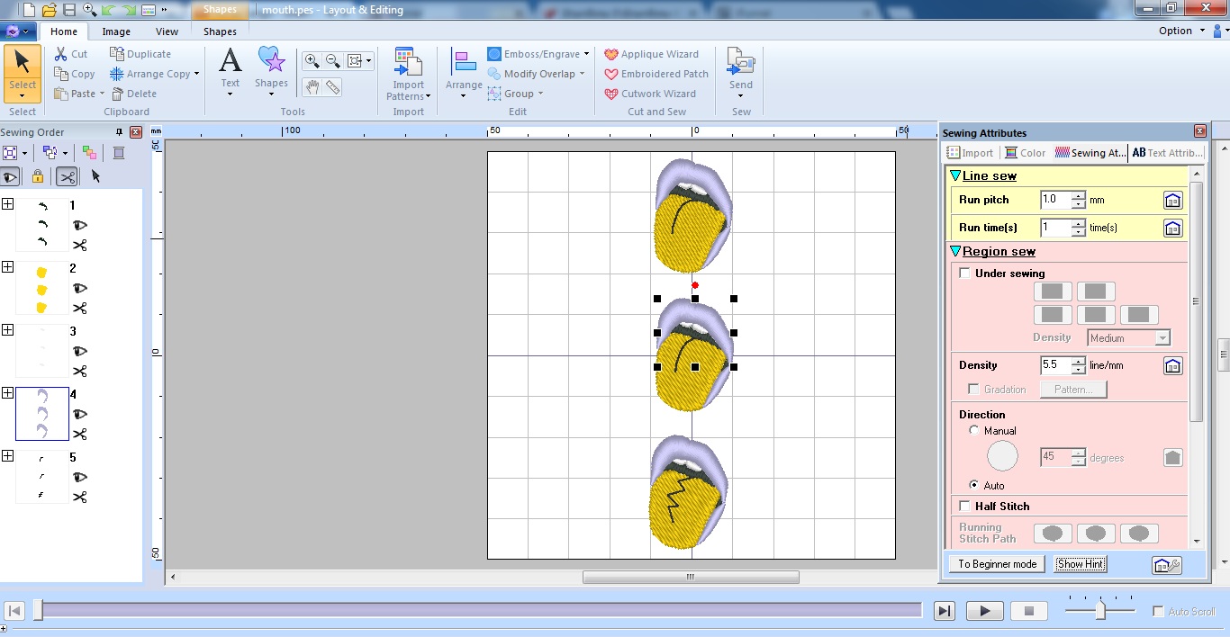Click the To Beginner mode button
The height and width of the screenshot is (637, 1230).
point(997,564)
